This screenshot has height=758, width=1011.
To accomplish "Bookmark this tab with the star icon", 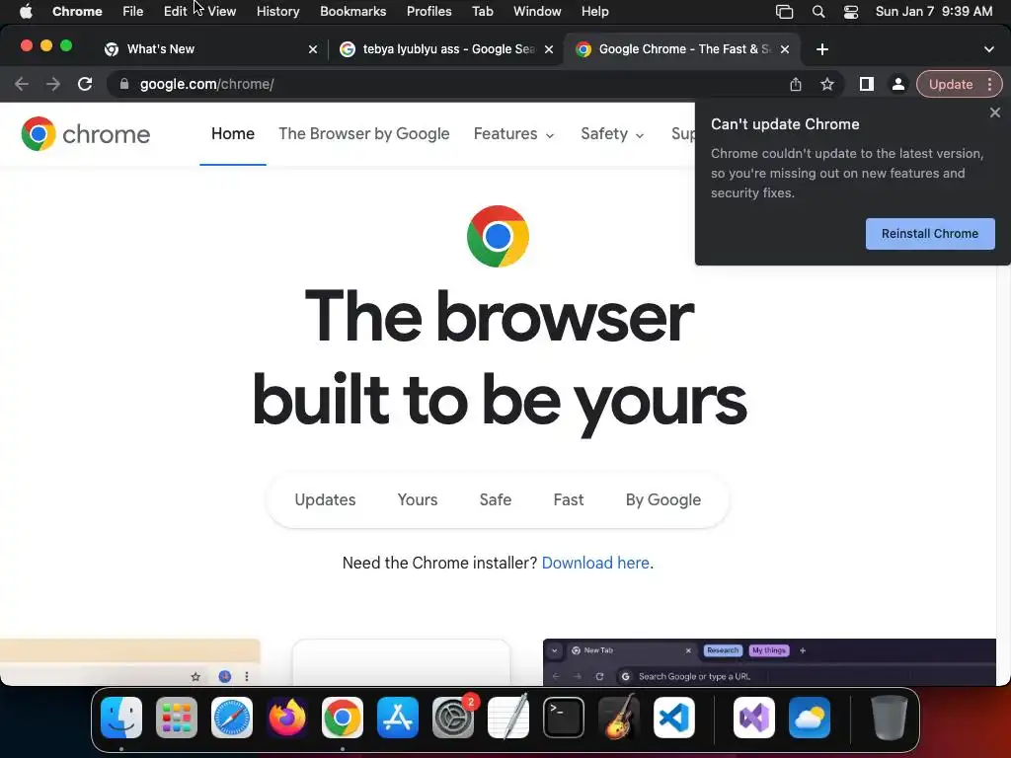I will (x=827, y=84).
